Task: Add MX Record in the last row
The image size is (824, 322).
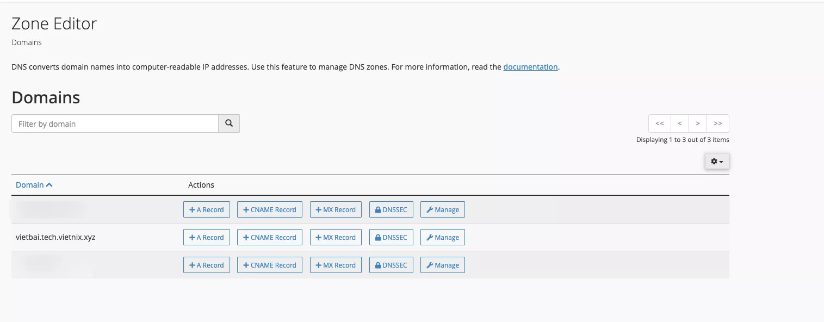Action: tap(336, 265)
